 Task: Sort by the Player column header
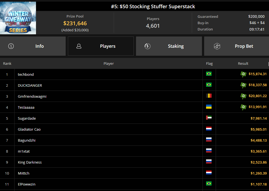109,64
